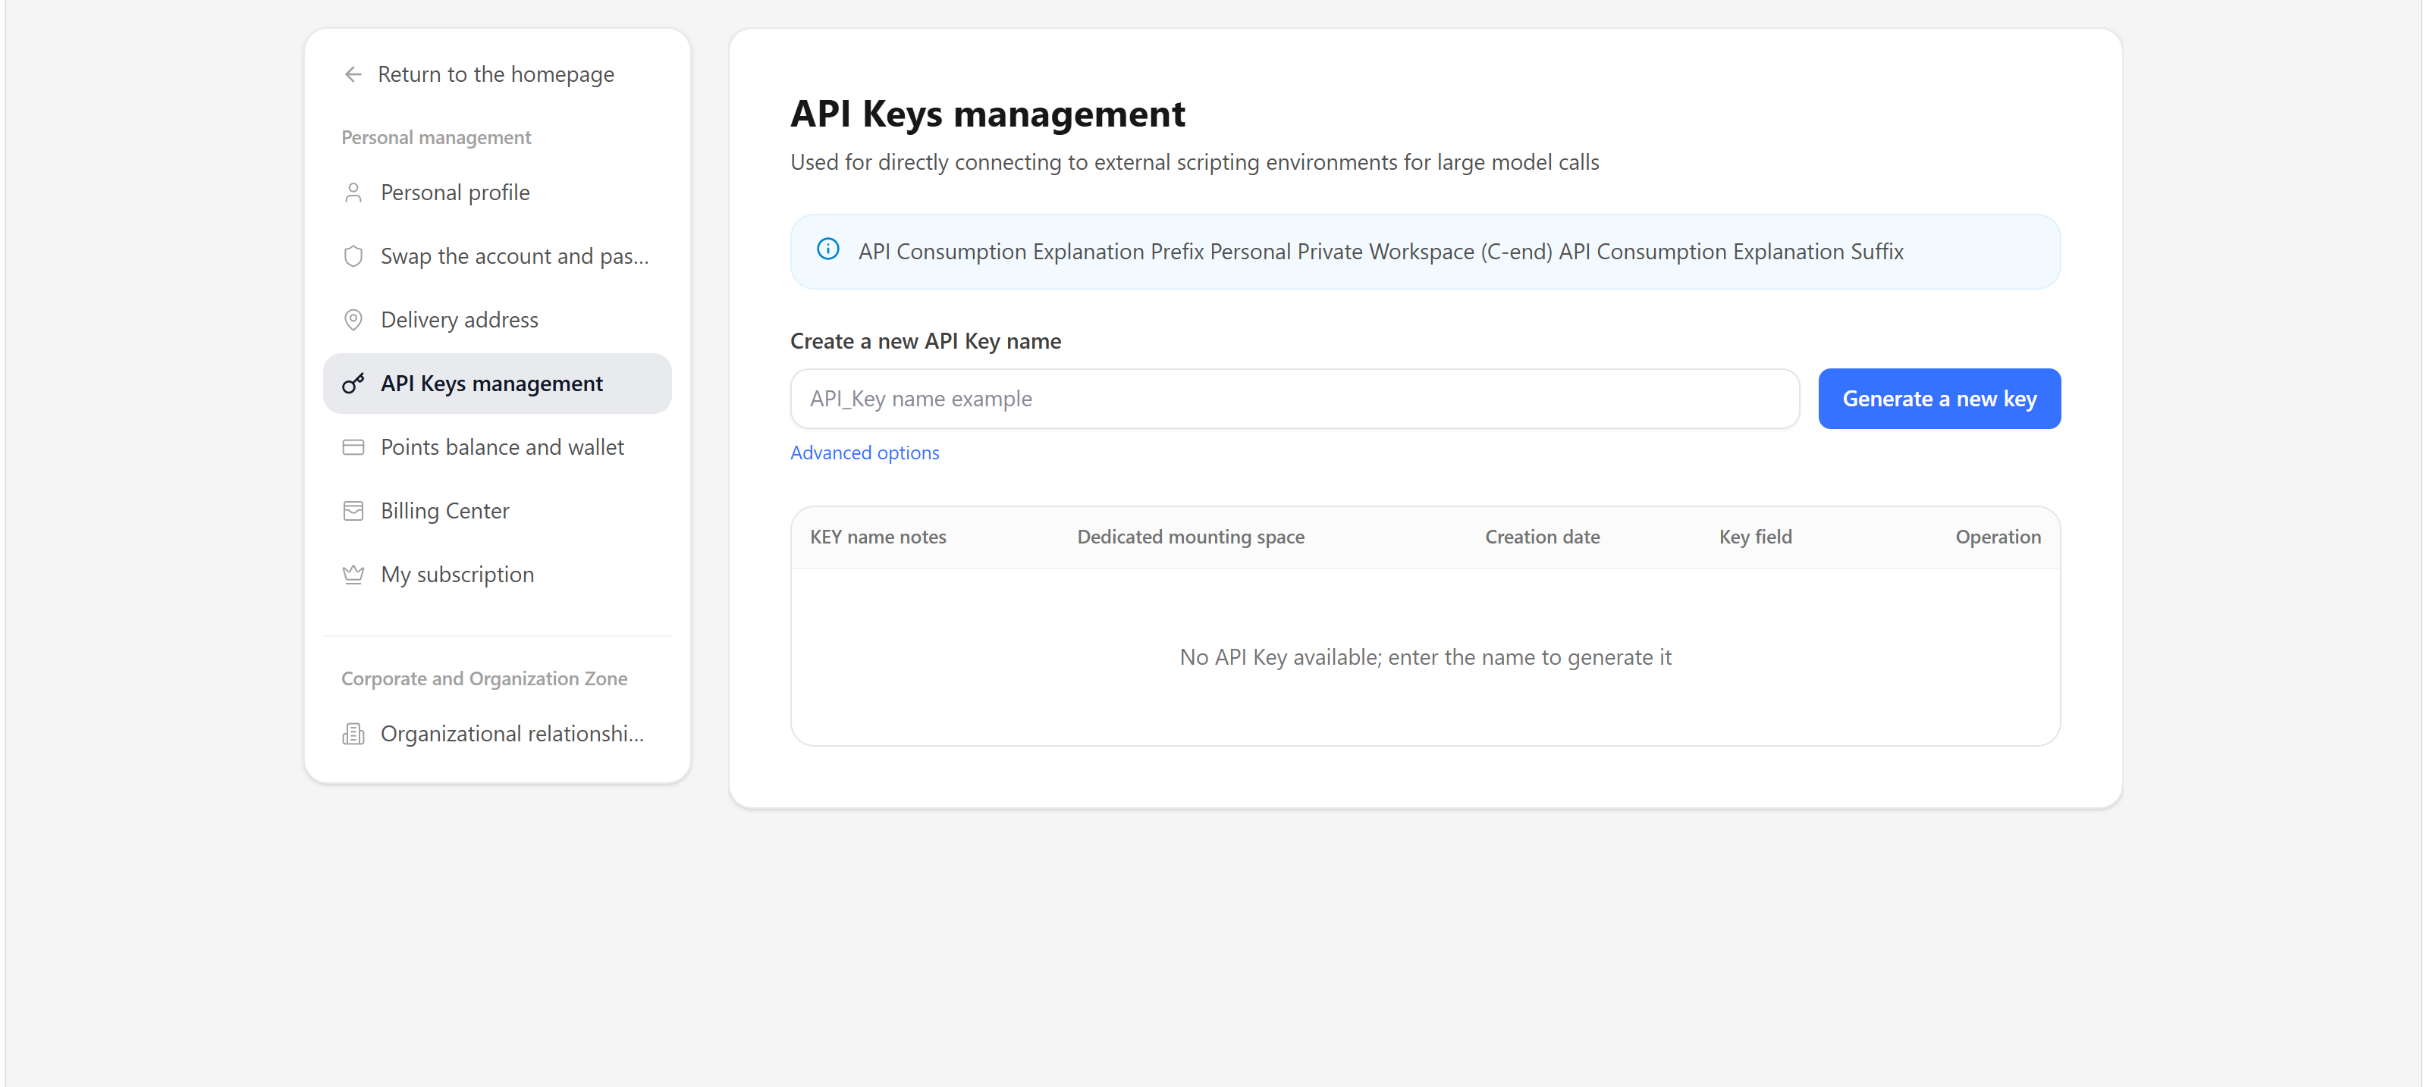Click the Operation column header

(1998, 537)
